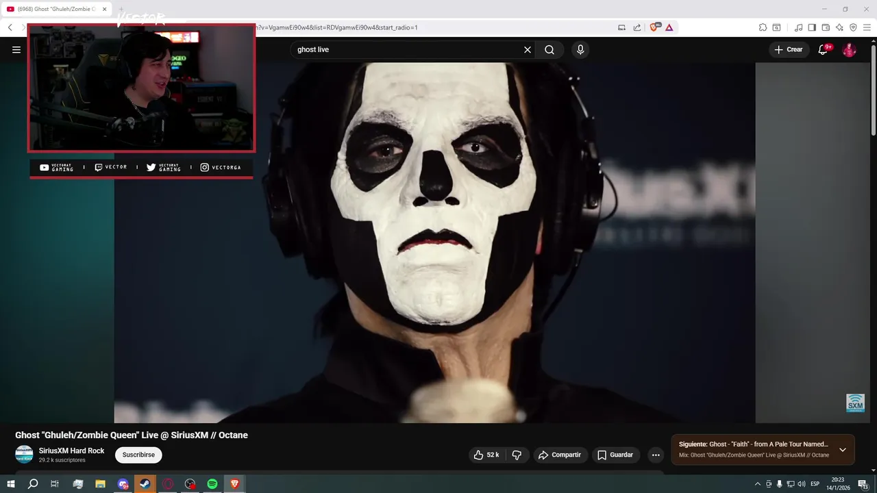Open Steam from the taskbar
This screenshot has height=493, width=877.
click(x=145, y=484)
